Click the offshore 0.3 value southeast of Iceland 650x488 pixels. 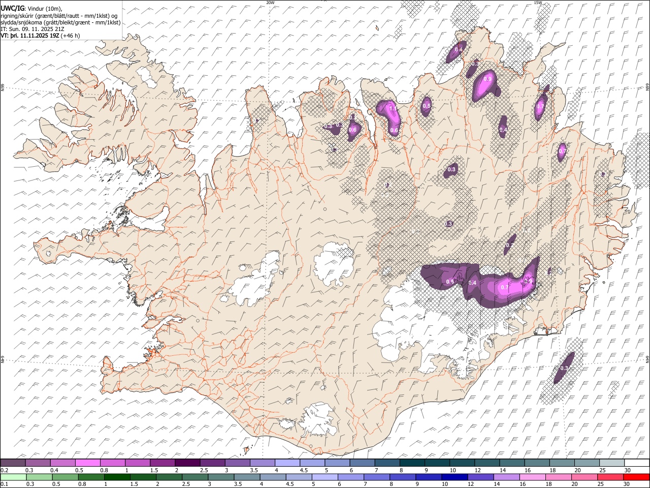[564, 368]
